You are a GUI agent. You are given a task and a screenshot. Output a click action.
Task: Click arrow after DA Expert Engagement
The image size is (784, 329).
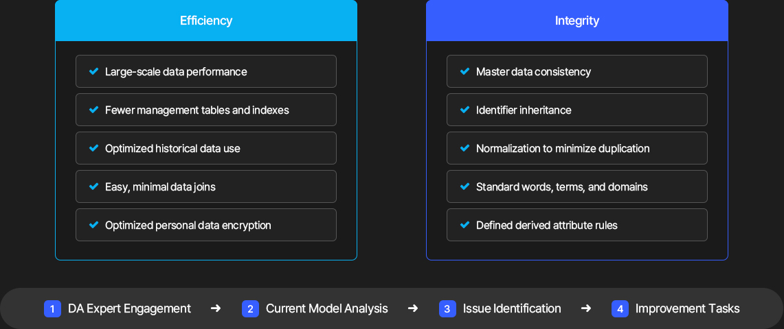[x=216, y=308]
